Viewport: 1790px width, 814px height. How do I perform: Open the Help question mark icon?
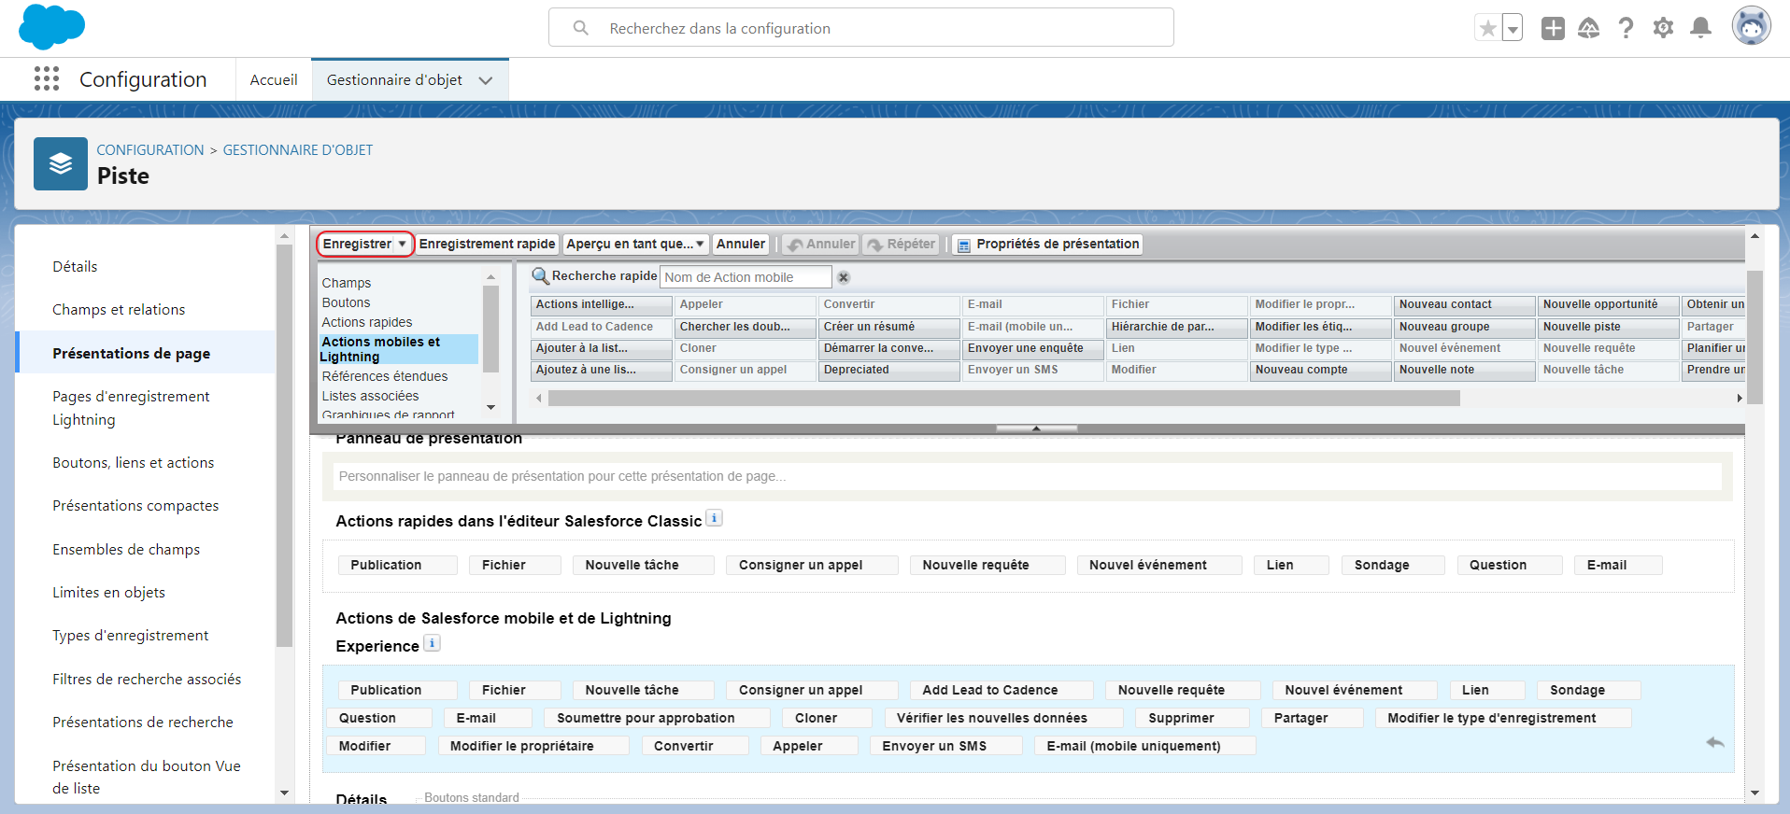click(x=1626, y=28)
